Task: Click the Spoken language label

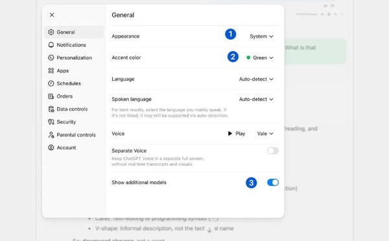Action: (x=132, y=99)
